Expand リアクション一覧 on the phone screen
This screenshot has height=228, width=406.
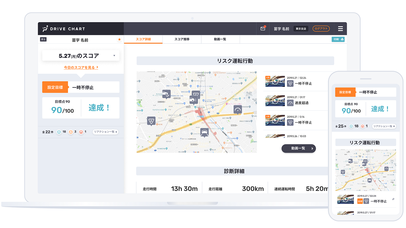pyautogui.click(x=384, y=126)
